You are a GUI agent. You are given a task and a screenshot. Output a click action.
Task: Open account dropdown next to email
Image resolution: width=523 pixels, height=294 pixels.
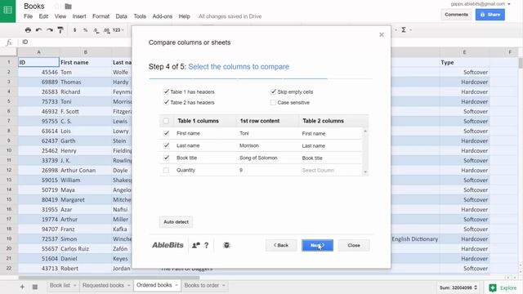509,4
